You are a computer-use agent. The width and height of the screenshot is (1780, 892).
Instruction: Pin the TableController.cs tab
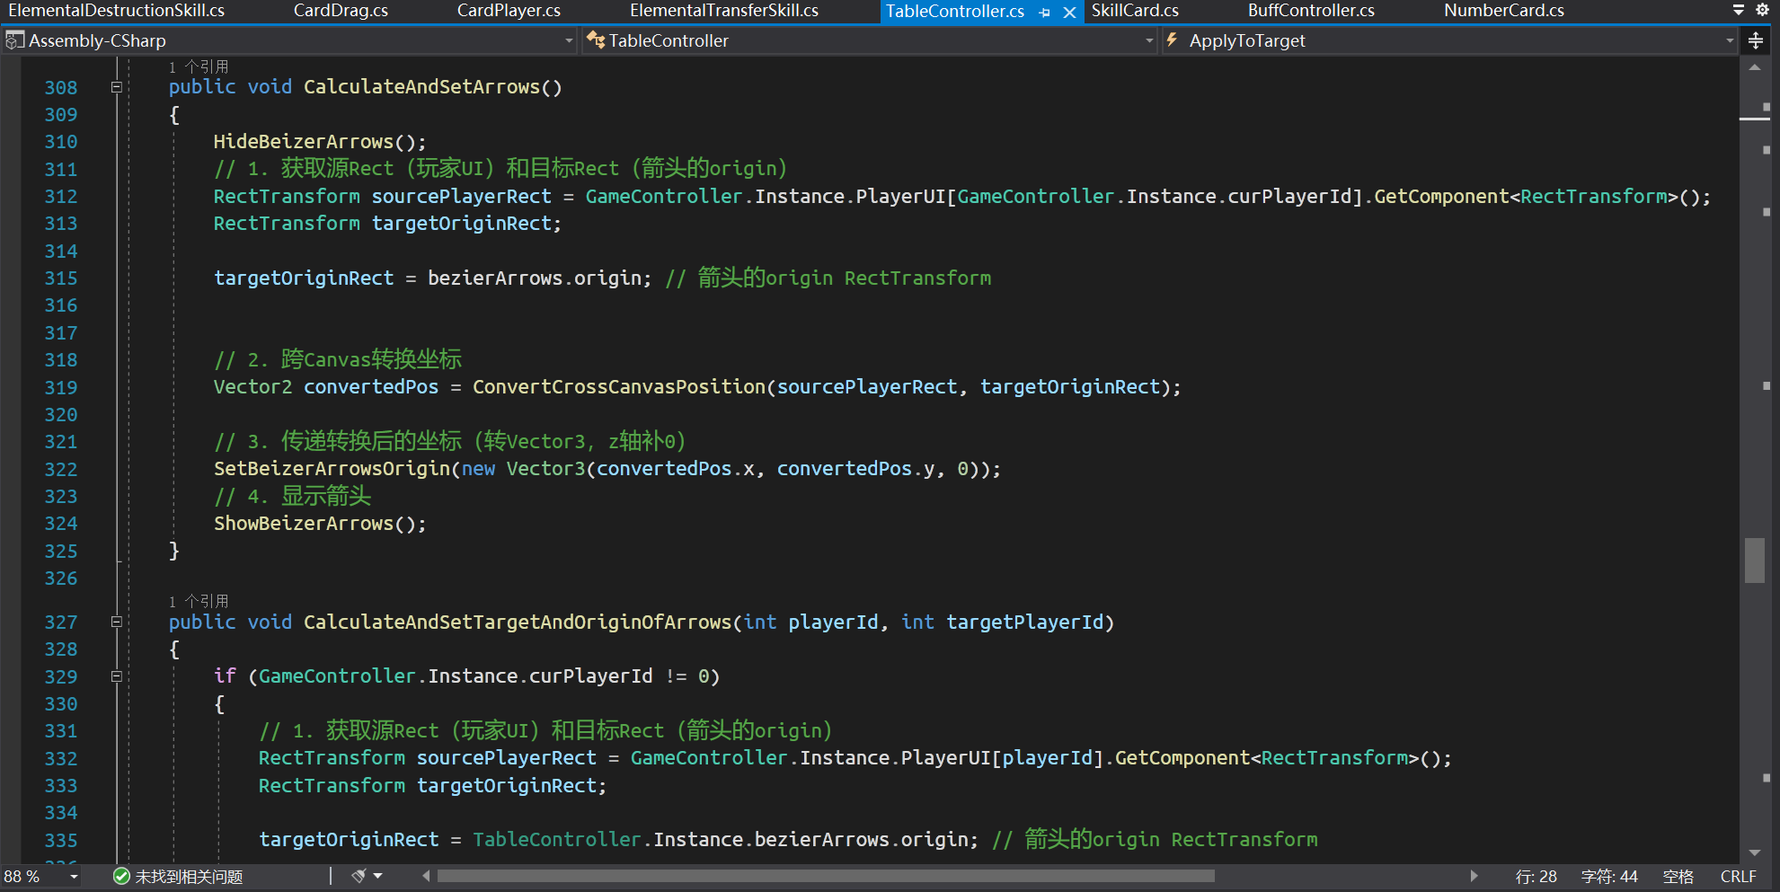tap(1044, 13)
